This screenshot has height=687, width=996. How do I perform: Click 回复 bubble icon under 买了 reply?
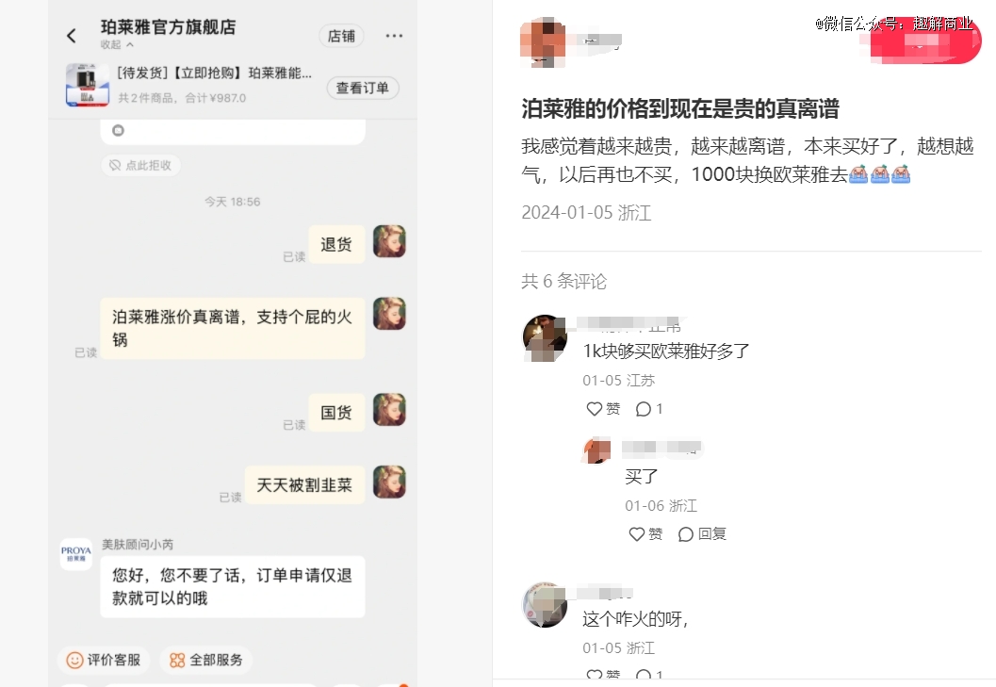tap(685, 533)
